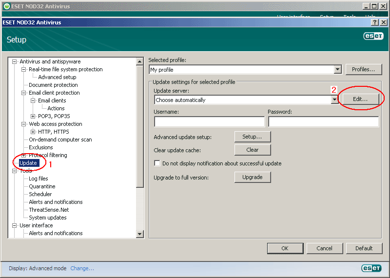Collapse the Email client protection node

[x=23, y=93]
